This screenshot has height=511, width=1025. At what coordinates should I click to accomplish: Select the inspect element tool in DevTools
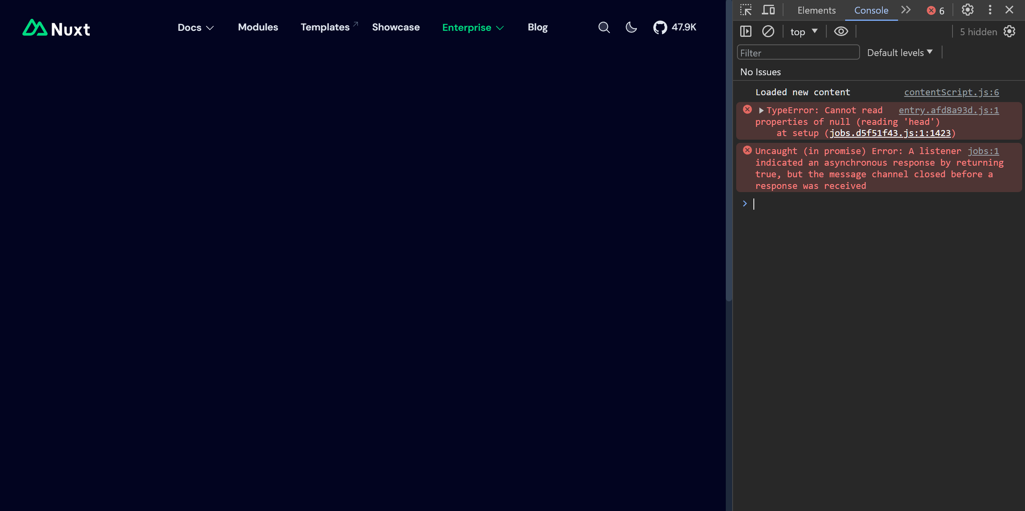click(x=746, y=10)
